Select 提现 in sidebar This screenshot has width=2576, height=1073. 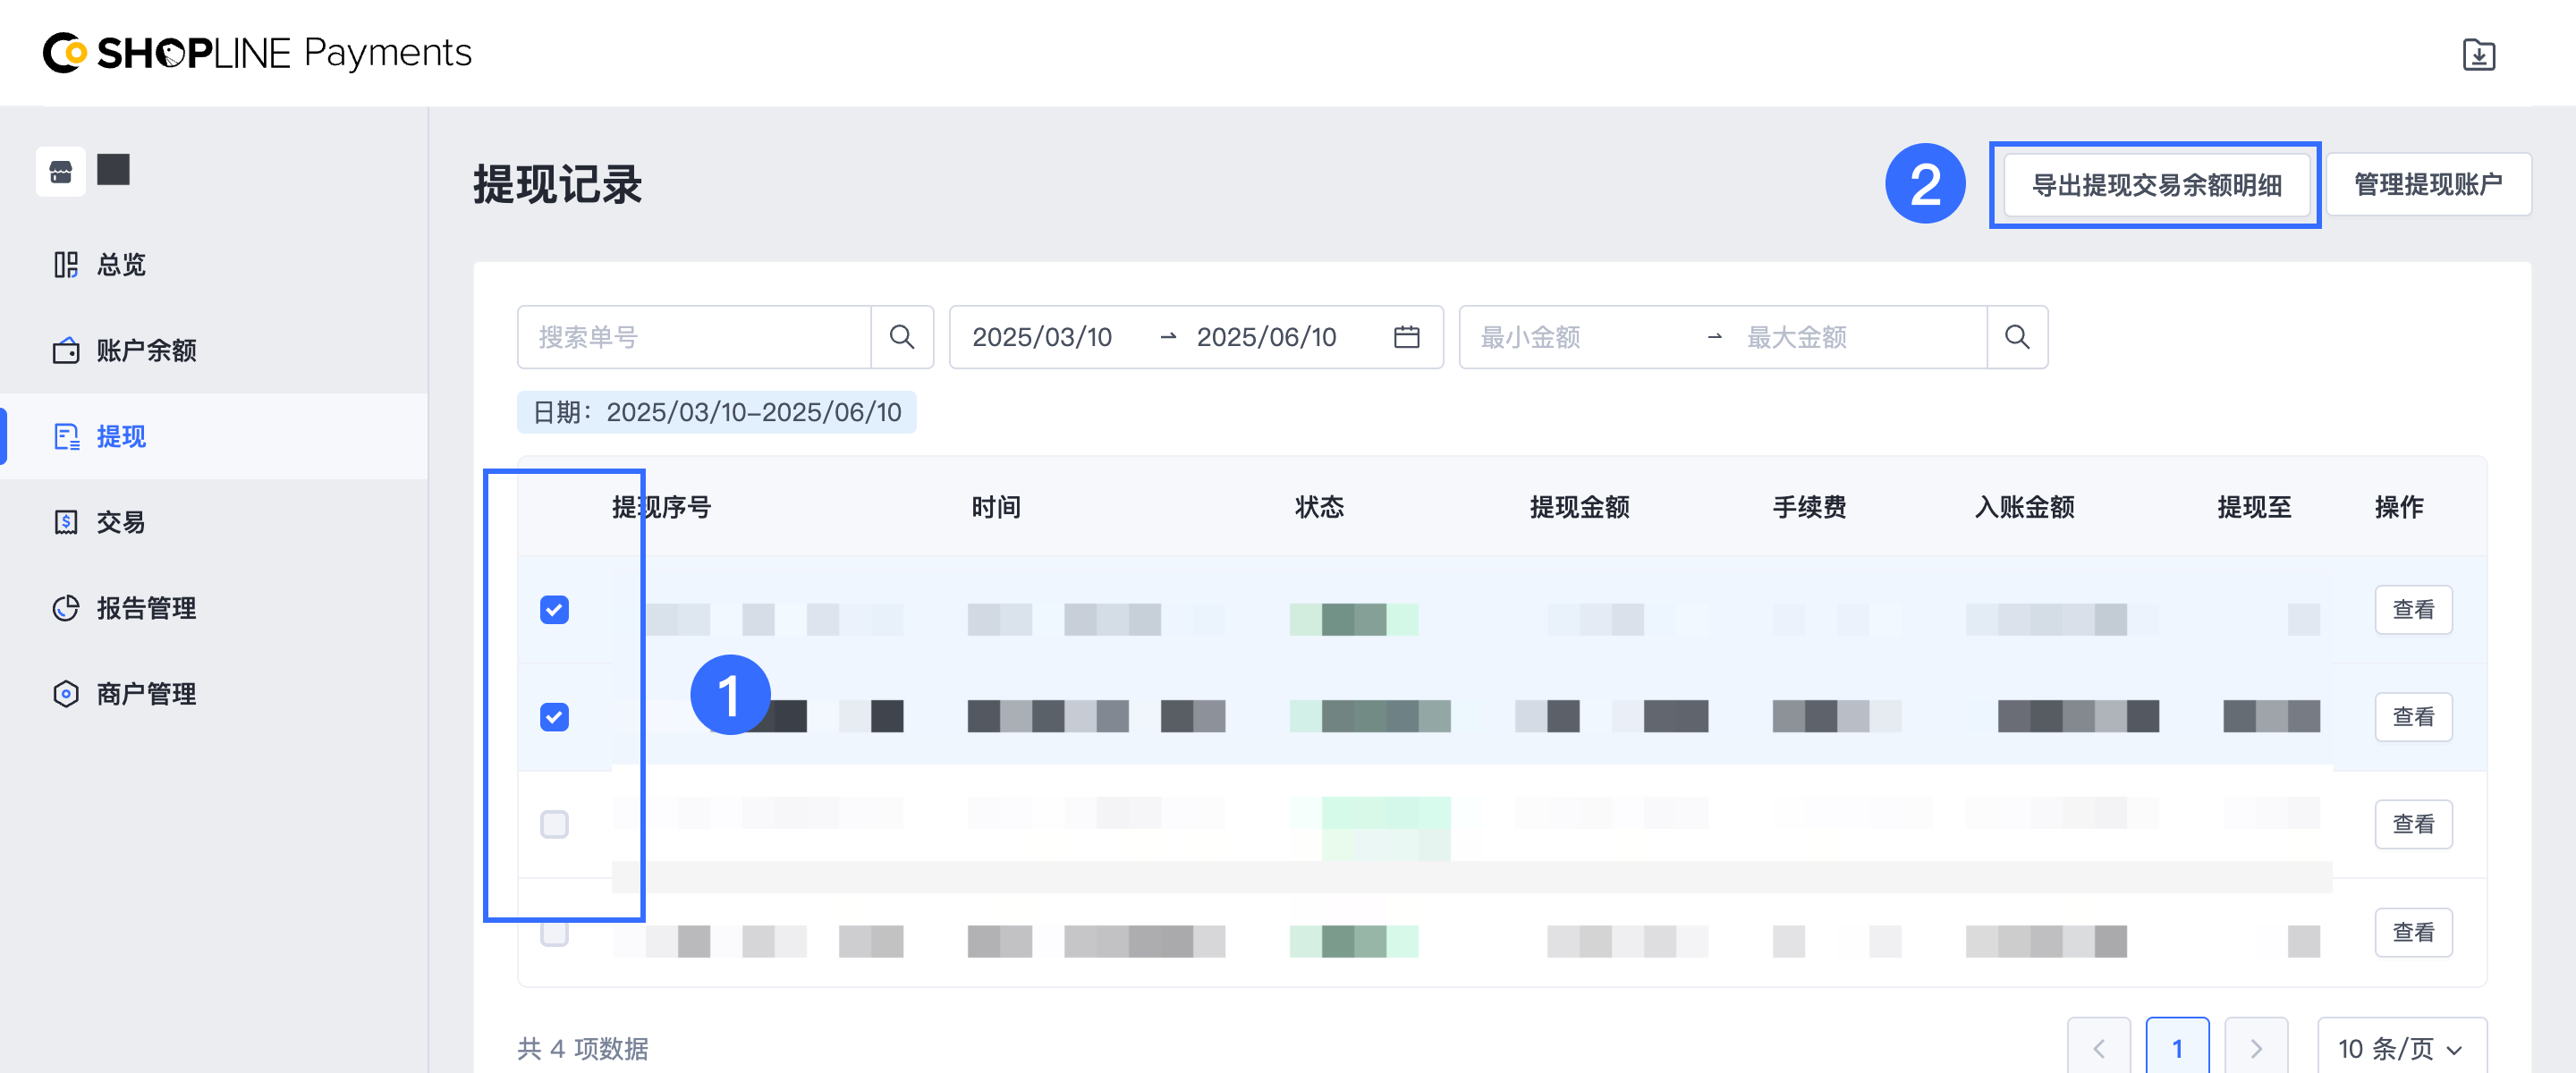tap(214, 437)
